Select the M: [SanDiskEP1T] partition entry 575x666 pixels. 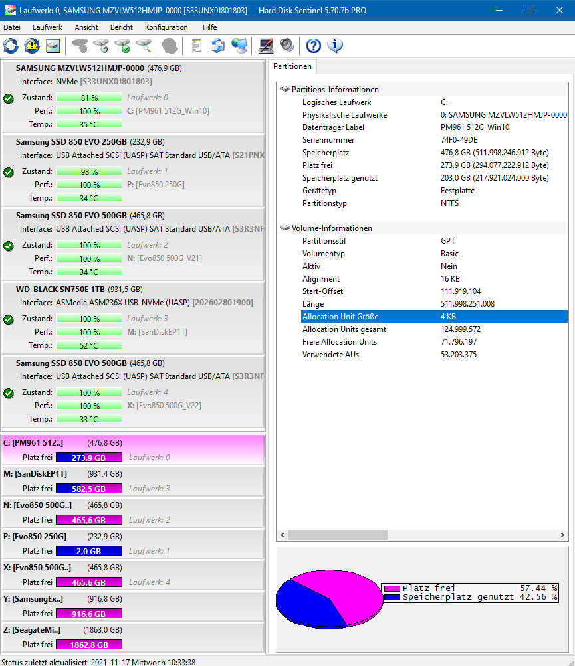(133, 481)
